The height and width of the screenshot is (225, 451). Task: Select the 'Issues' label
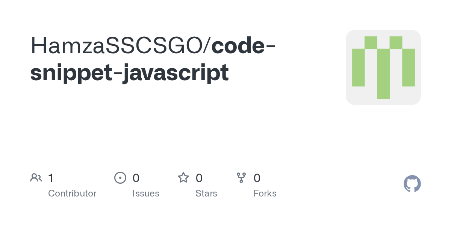click(146, 193)
